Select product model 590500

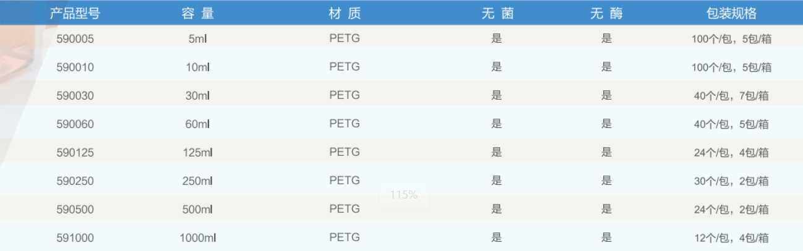(75, 210)
